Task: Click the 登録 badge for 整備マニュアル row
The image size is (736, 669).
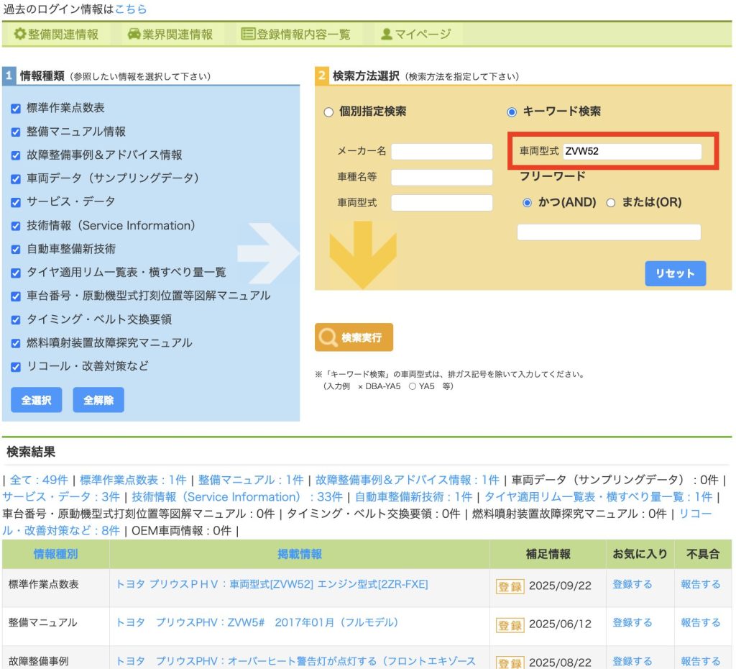Action: (x=510, y=624)
